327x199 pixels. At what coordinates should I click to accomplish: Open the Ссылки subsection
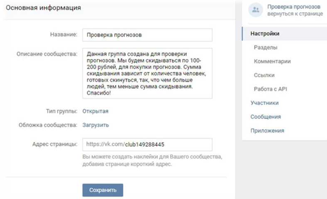(x=264, y=75)
